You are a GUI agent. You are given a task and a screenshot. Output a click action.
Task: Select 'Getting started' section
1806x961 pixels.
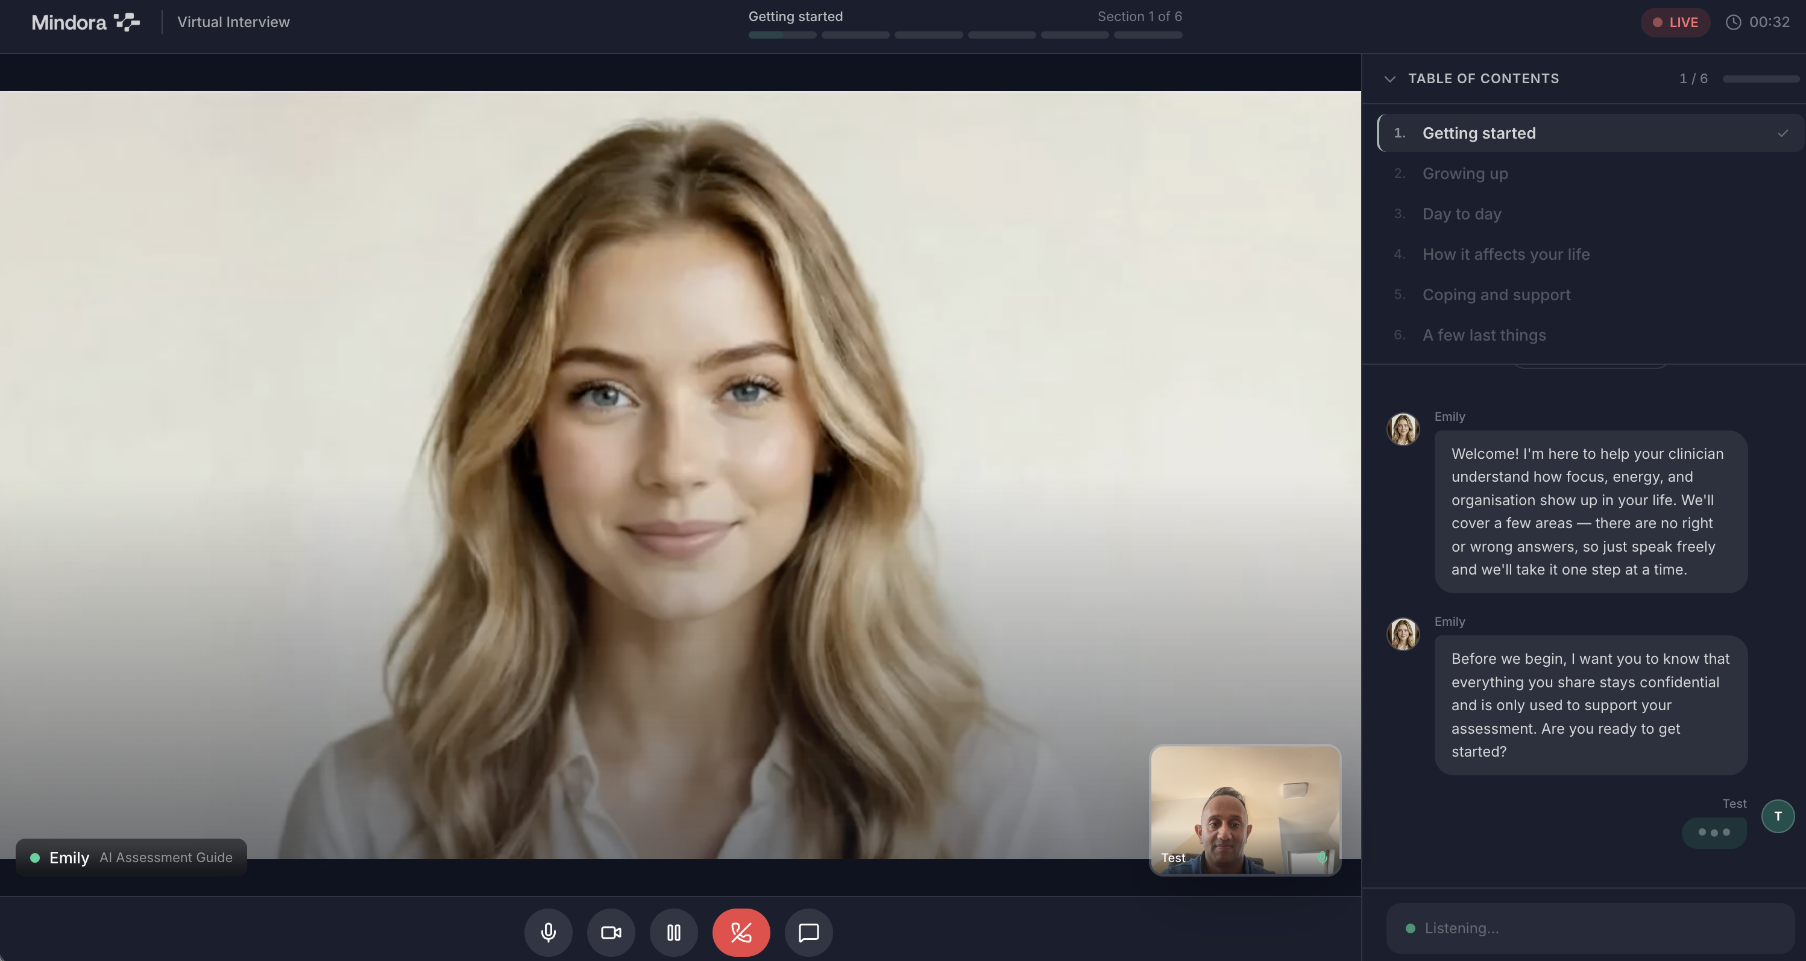click(x=1590, y=133)
